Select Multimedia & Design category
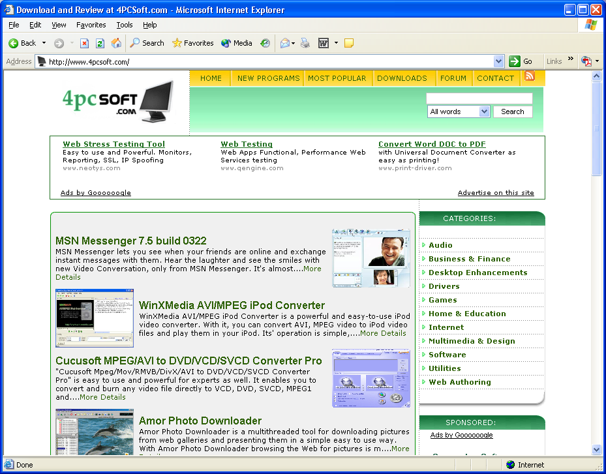Image resolution: width=606 pixels, height=474 pixels. [x=472, y=341]
